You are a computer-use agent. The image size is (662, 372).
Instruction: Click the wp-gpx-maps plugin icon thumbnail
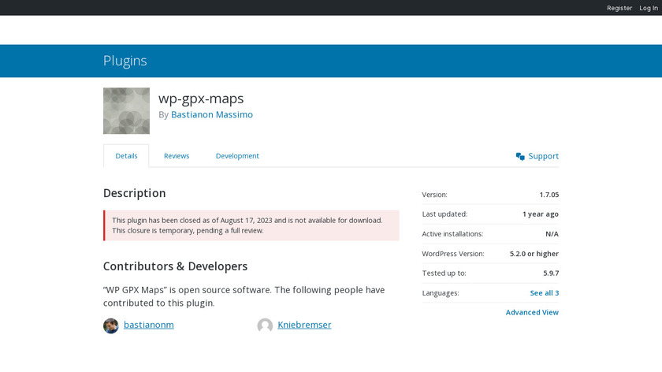[126, 111]
